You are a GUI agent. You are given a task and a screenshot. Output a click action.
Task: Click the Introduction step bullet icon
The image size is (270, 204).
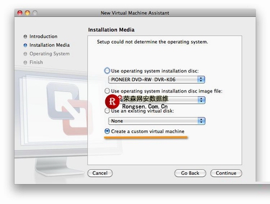[x=25, y=36]
